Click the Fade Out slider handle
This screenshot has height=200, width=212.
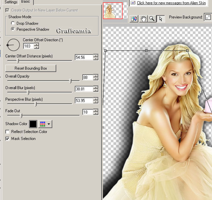[x=21, y=116]
